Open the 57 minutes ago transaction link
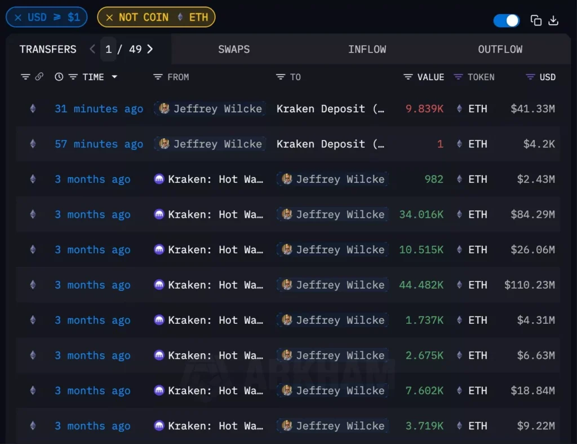The width and height of the screenshot is (577, 444). tap(99, 144)
